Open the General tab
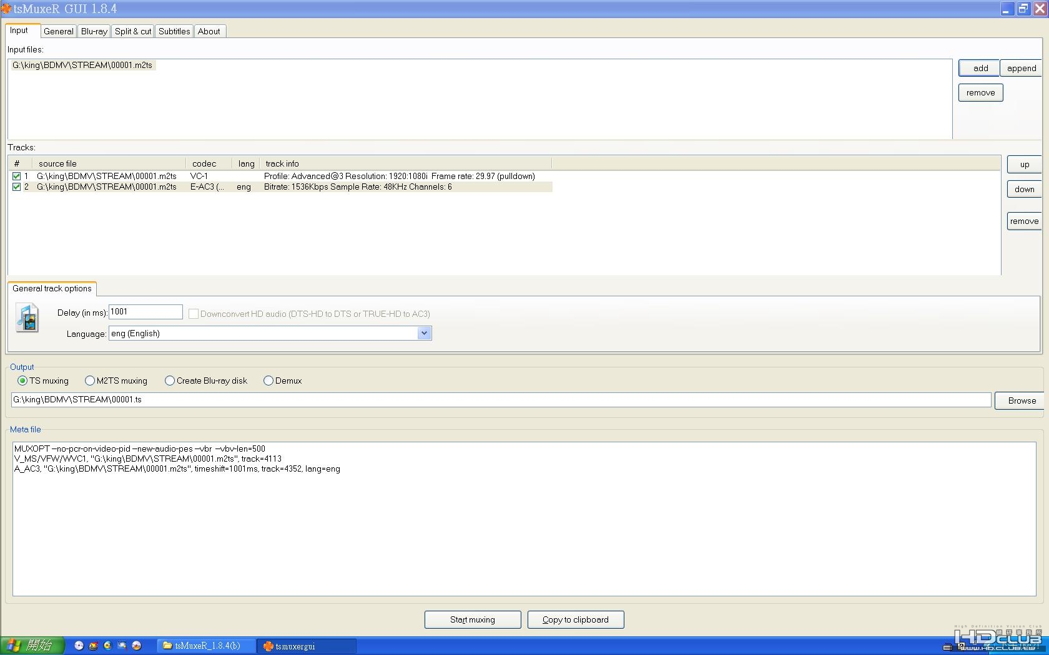Screen dimensions: 1049x655 (59, 31)
